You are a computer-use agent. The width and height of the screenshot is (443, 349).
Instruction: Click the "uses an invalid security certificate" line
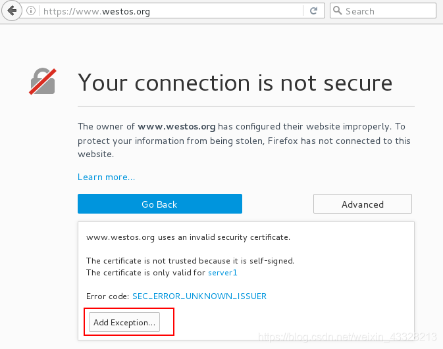pyautogui.click(x=188, y=237)
